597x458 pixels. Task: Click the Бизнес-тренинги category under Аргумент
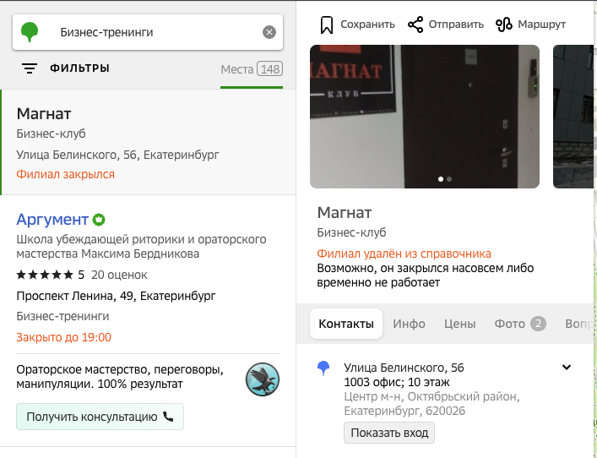[x=62, y=316]
